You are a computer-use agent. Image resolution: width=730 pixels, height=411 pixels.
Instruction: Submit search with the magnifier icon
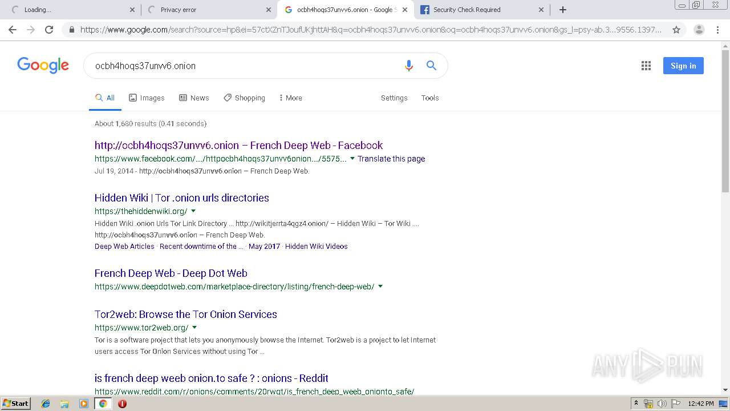(x=432, y=66)
